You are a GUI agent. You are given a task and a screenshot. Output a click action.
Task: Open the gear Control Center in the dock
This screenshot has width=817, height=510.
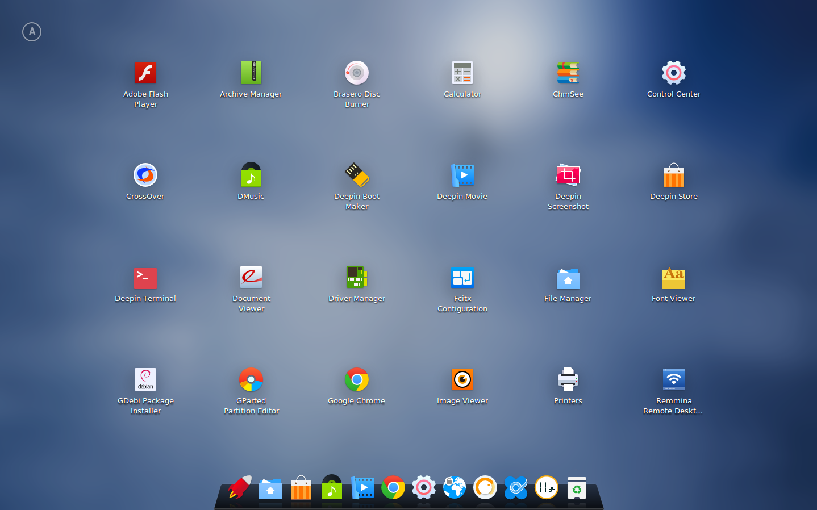[424, 488]
